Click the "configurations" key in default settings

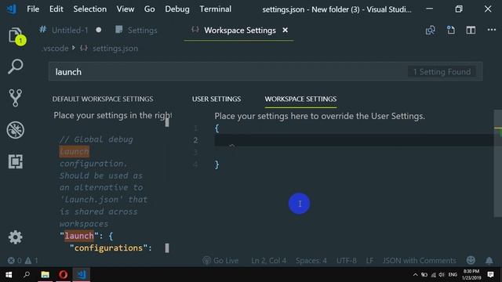click(x=108, y=248)
